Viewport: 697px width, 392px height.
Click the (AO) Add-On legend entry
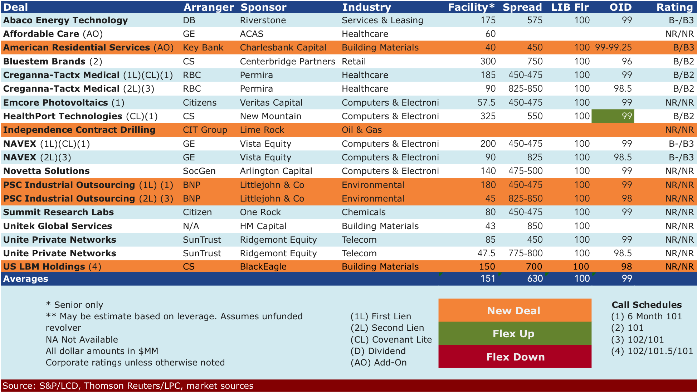pos(379,363)
